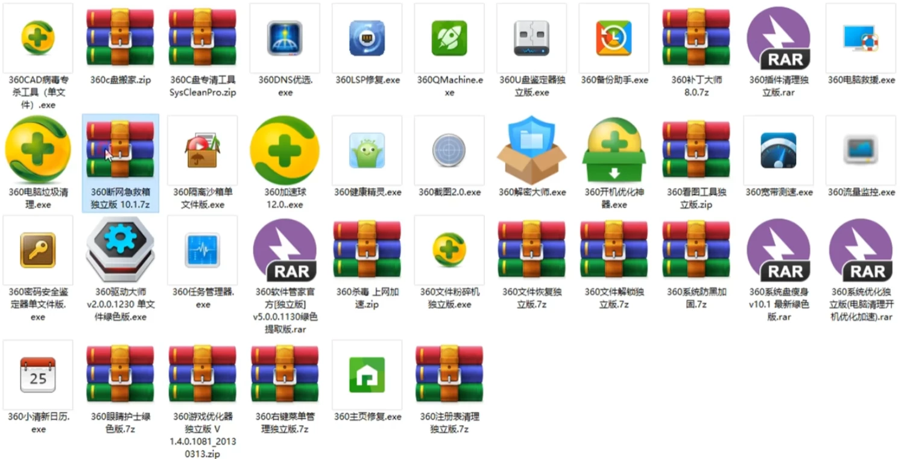
Task: Select the 360右键菜单管理独立版.7z icon
Action: (x=285, y=375)
